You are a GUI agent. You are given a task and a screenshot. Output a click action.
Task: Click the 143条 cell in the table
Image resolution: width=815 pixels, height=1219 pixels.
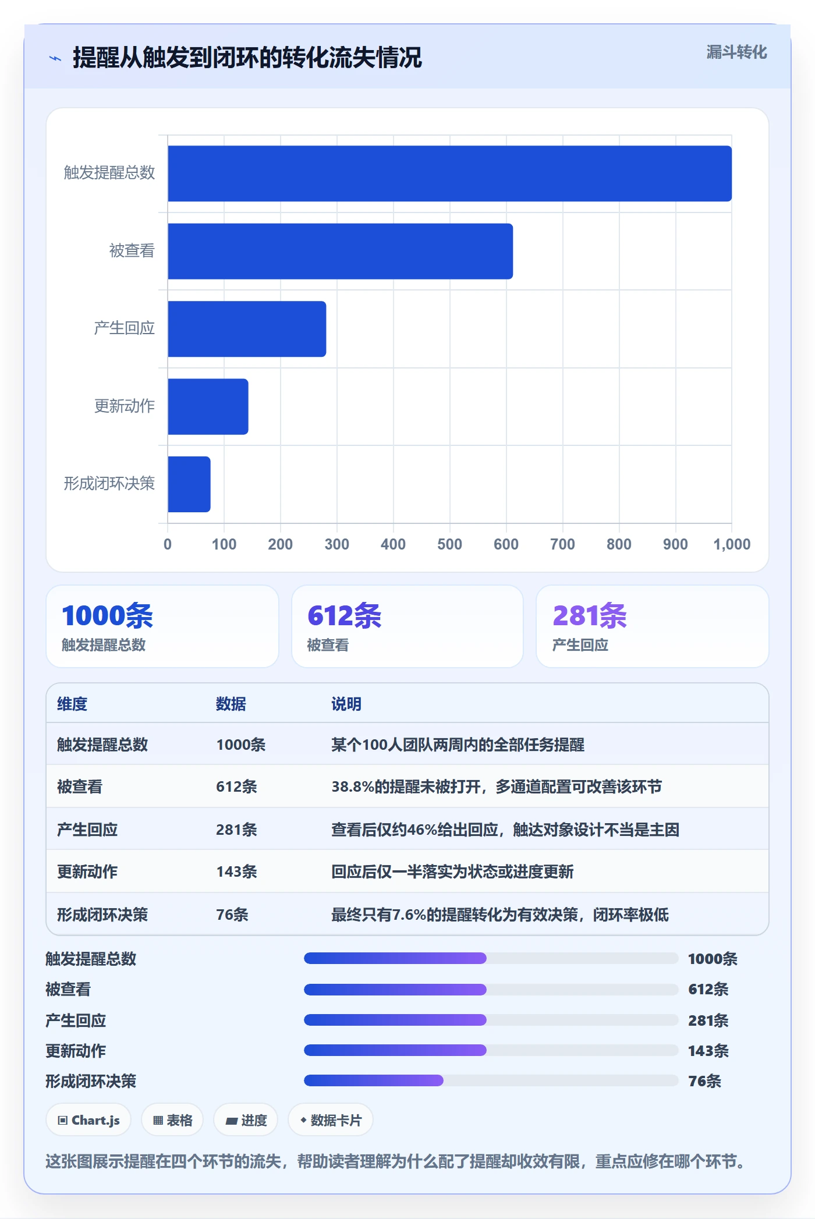[x=237, y=871]
